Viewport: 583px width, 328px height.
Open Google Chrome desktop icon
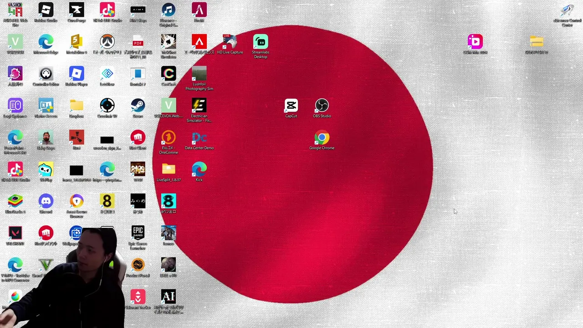pos(322,138)
